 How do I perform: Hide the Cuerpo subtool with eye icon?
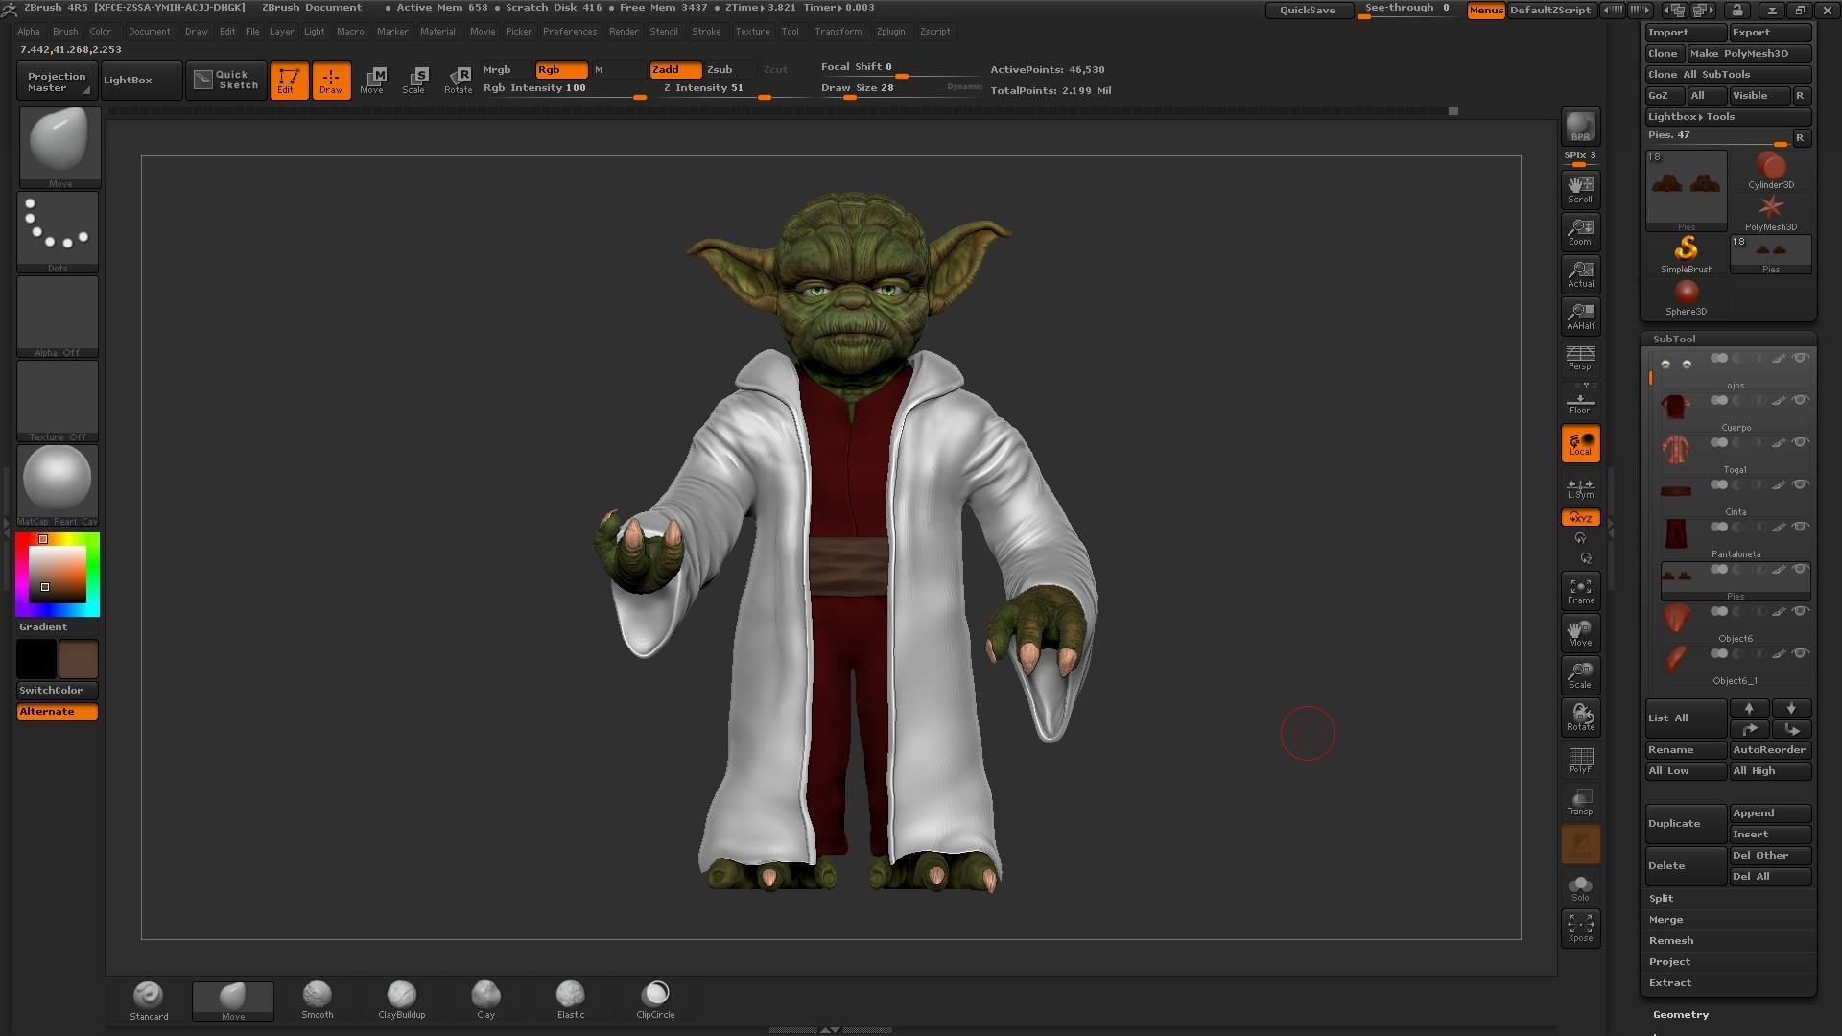1801,400
